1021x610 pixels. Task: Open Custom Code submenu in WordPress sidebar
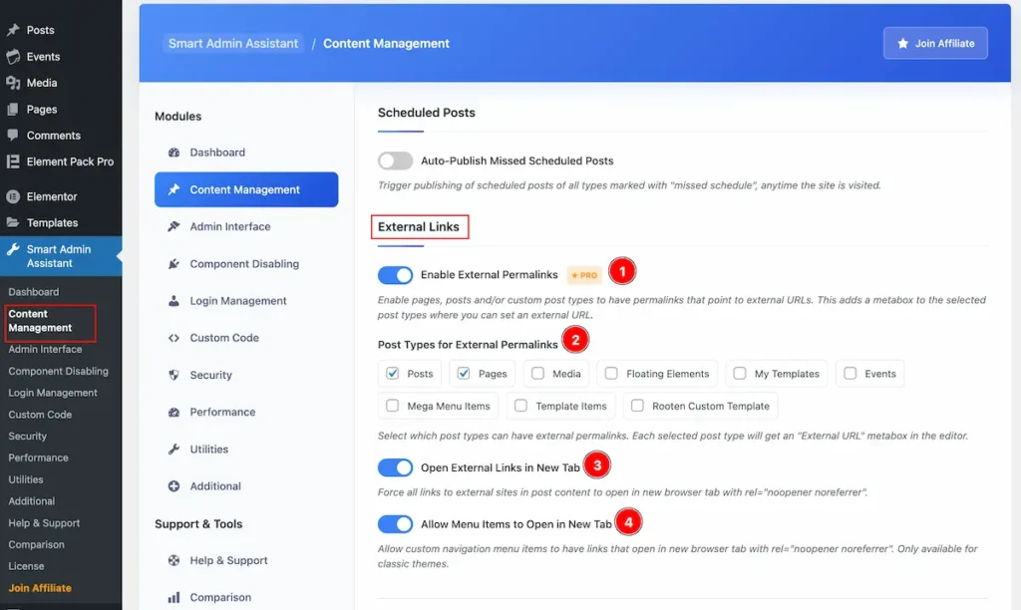pyautogui.click(x=40, y=415)
